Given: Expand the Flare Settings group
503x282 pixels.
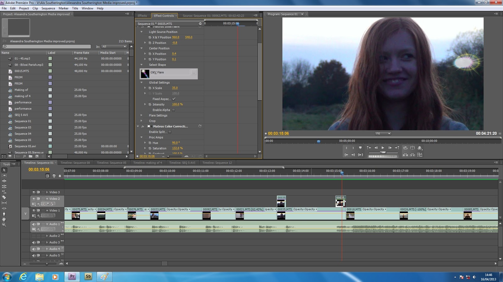Looking at the screenshot, I should click(141, 115).
